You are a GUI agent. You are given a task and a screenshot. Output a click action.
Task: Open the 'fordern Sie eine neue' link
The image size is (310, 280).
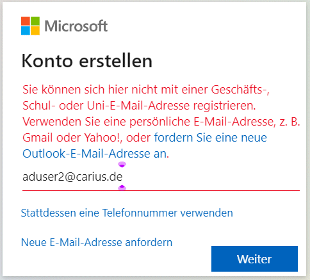pyautogui.click(x=211, y=138)
